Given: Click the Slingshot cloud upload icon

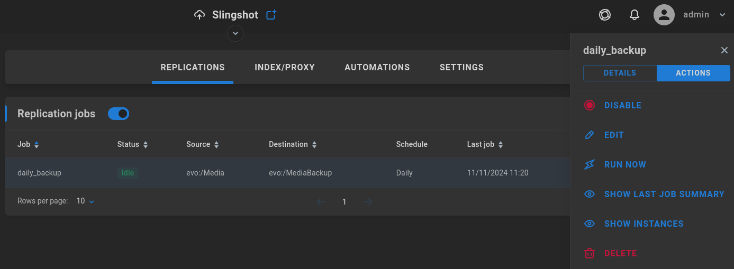Looking at the screenshot, I should 200,15.
